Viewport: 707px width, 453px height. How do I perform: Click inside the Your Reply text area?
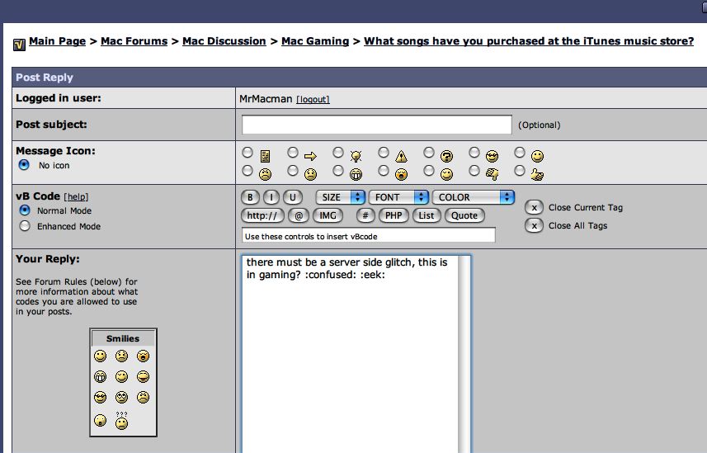(x=350, y=354)
